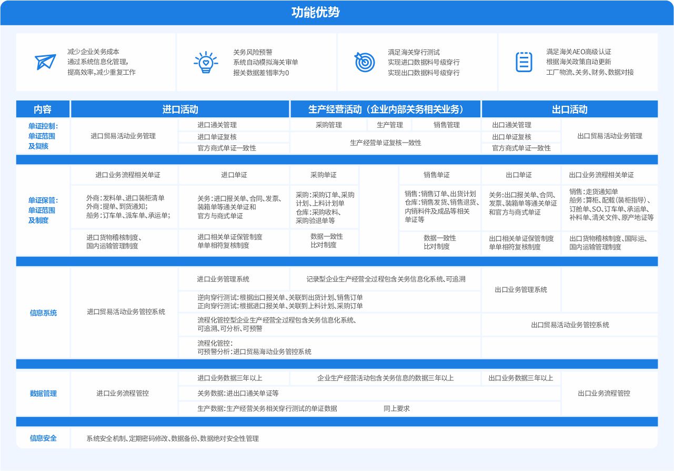Select the 信息系统 row label
Viewport: 674px width, 471px height.
pos(43,313)
